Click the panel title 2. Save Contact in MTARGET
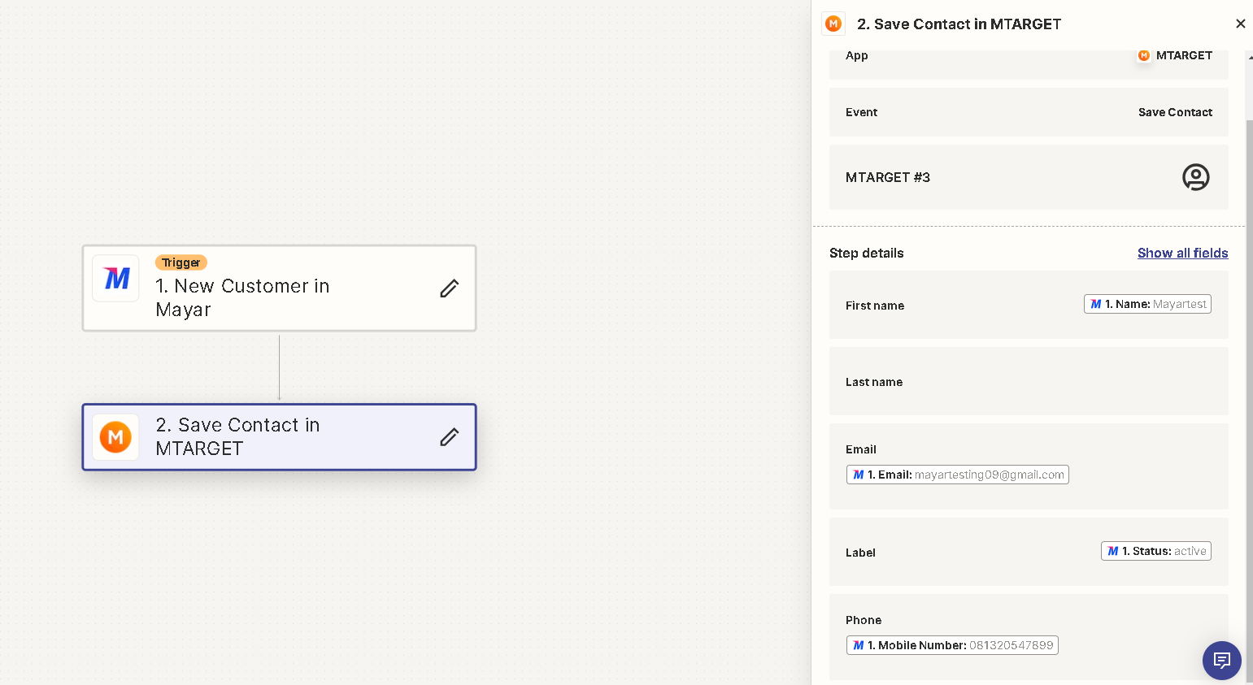The width and height of the screenshot is (1253, 685). 959,24
